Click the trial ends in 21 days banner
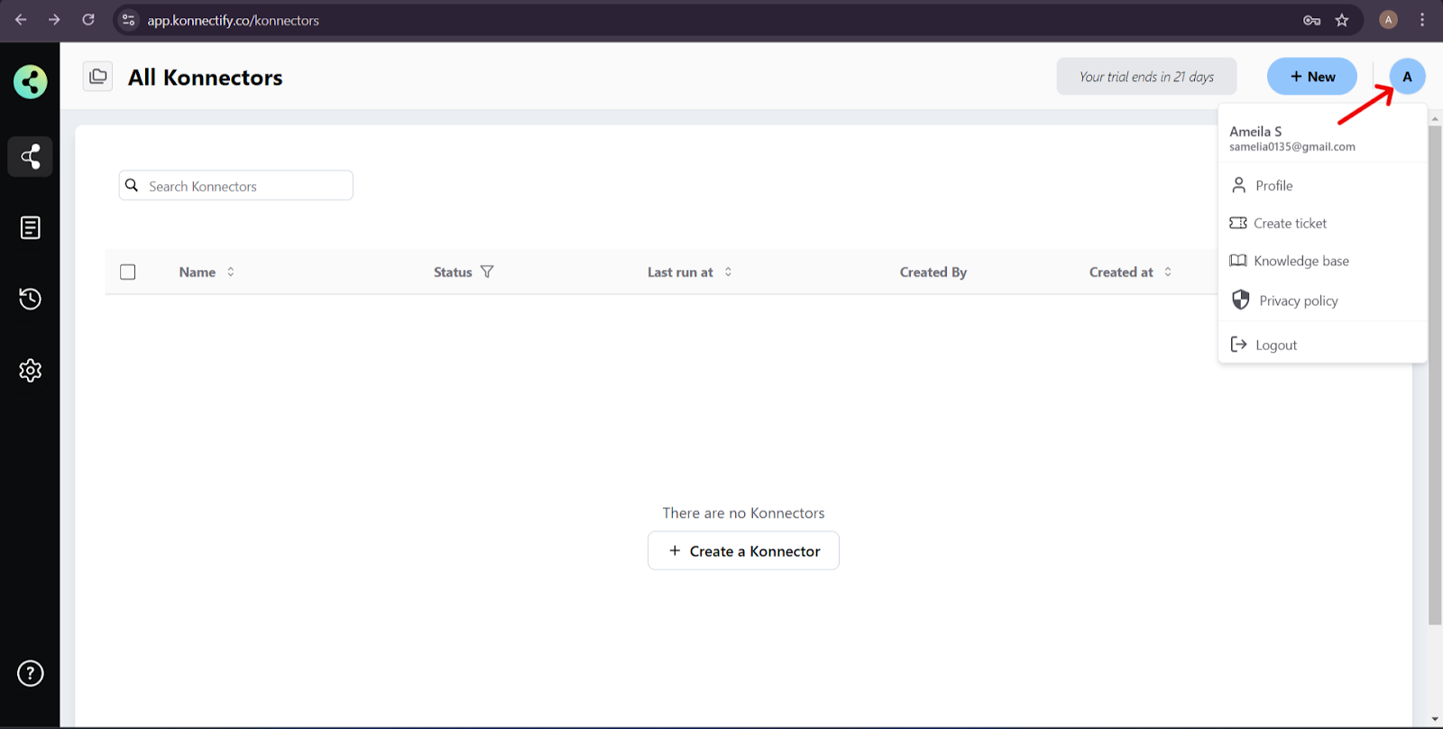 point(1146,77)
